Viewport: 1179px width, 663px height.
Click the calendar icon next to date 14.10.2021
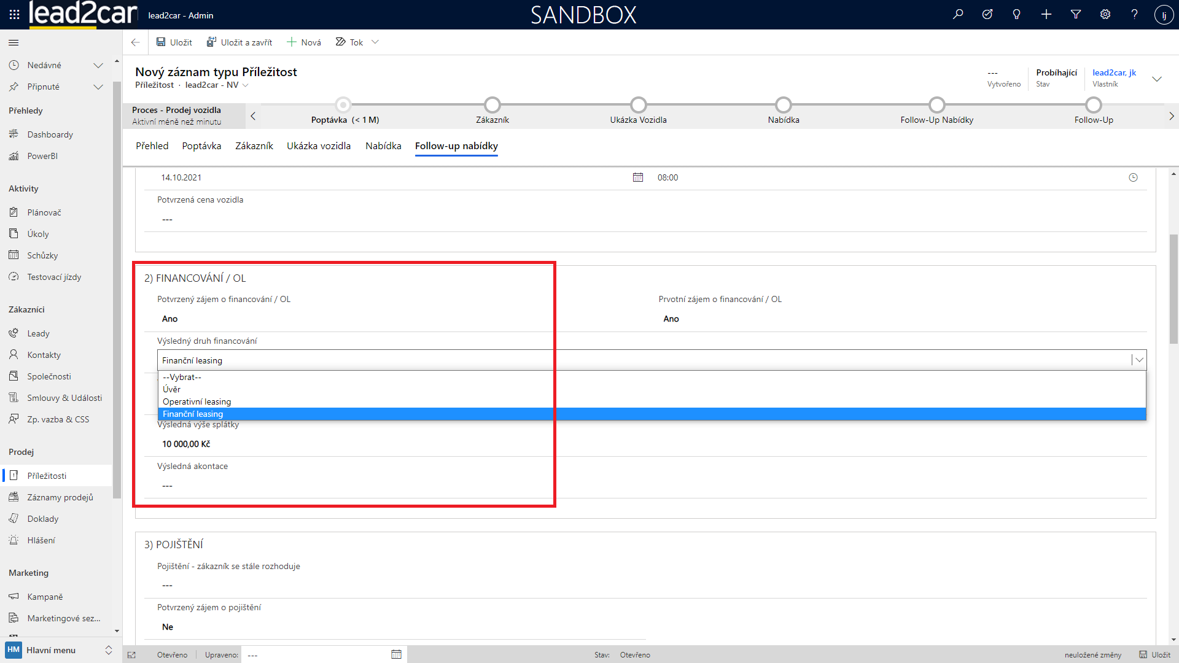pos(638,177)
